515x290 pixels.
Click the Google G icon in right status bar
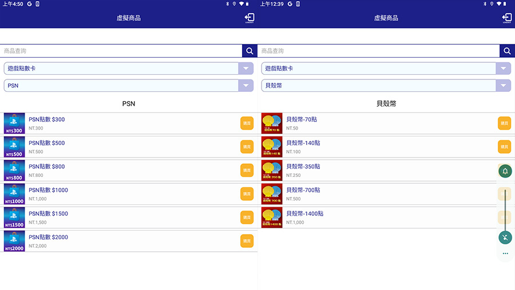(290, 4)
